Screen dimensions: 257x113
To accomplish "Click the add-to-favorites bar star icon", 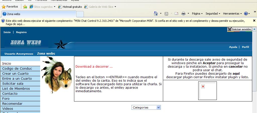I will coord(25,7).
